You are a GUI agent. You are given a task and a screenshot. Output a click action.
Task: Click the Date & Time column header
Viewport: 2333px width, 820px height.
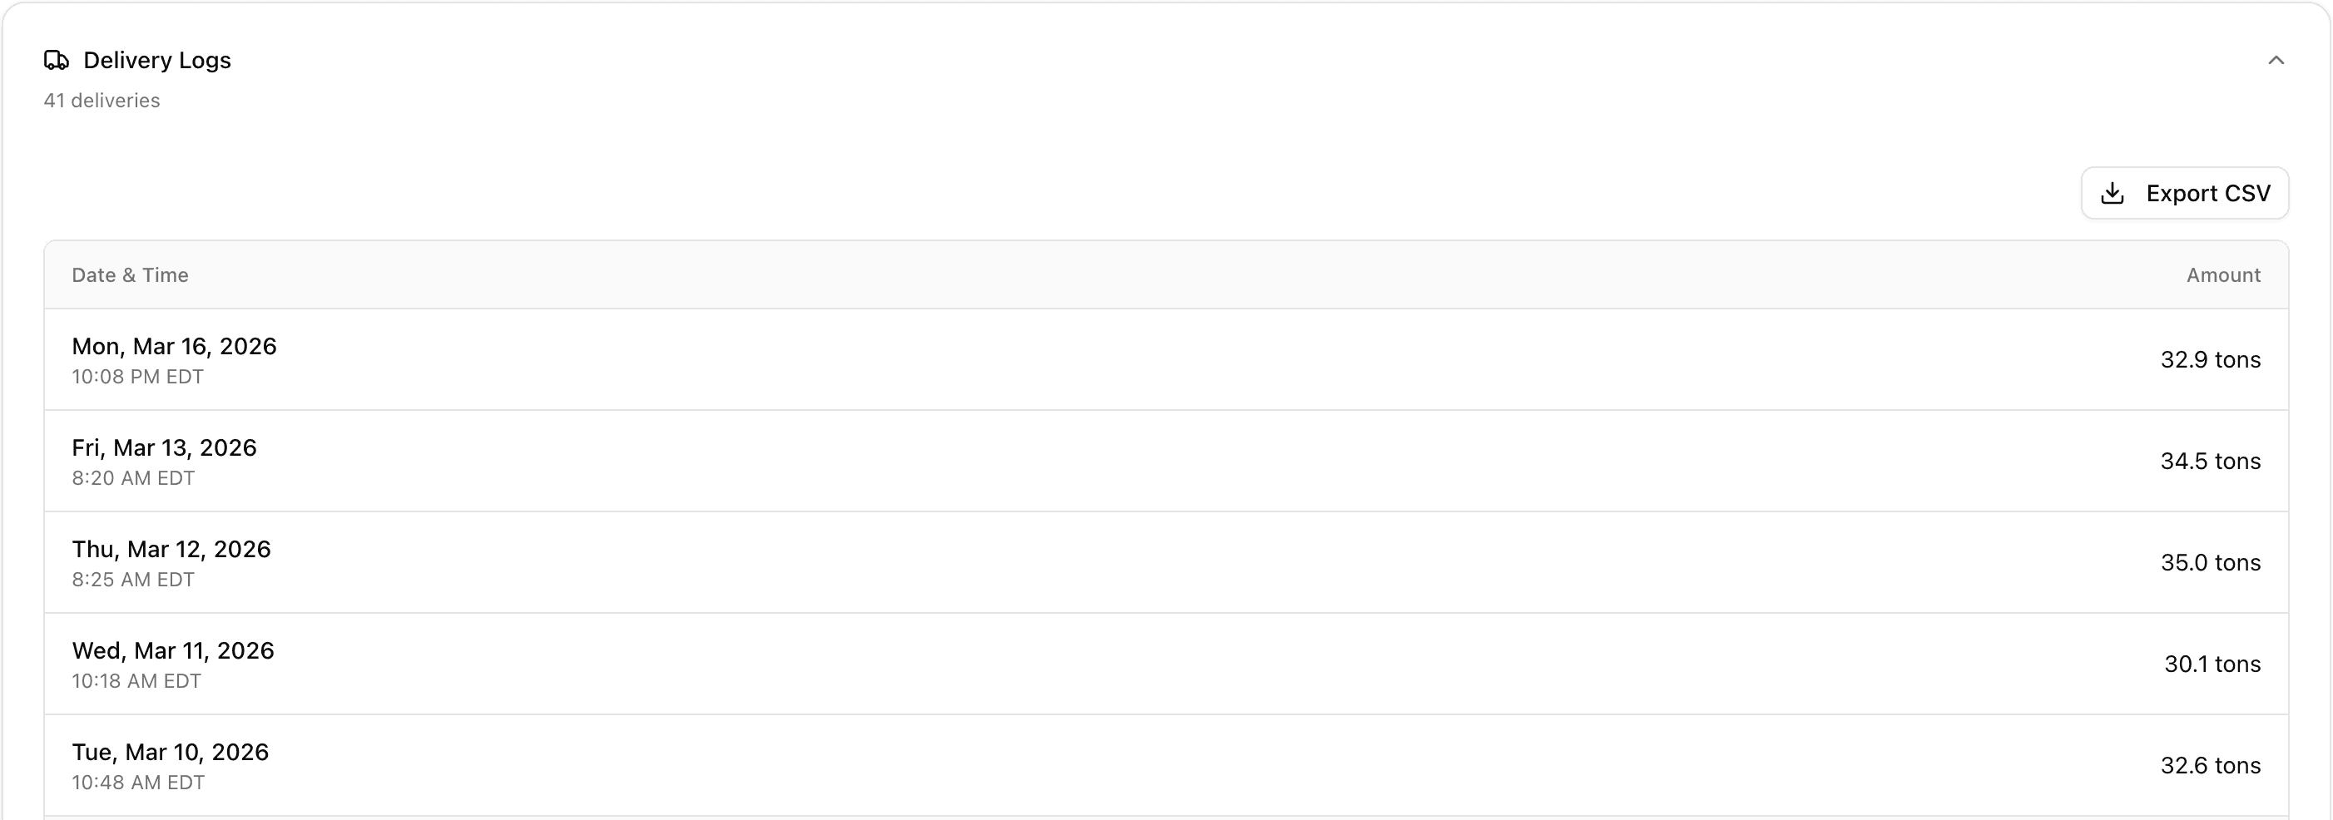(x=131, y=275)
